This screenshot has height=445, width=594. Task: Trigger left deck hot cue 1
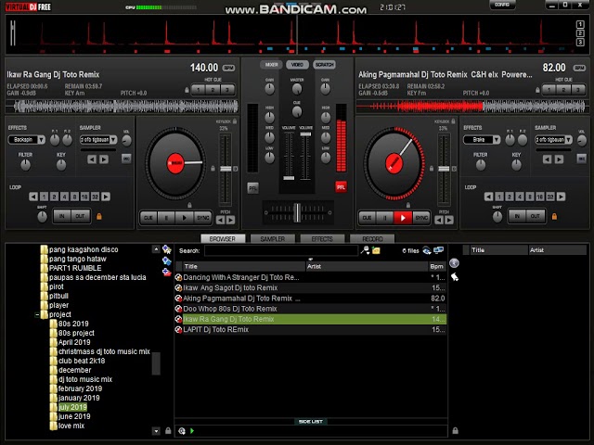[199, 90]
